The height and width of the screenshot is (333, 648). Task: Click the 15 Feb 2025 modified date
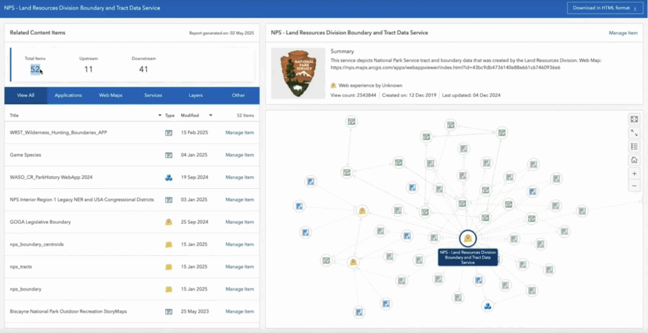click(x=194, y=133)
